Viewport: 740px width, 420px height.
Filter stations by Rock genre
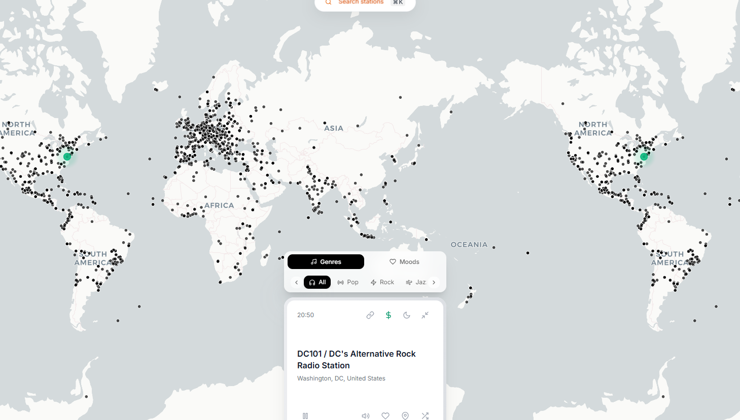pyautogui.click(x=382, y=282)
